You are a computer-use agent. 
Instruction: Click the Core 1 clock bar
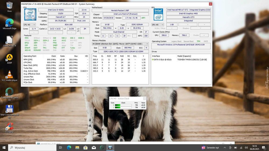tap(123, 107)
